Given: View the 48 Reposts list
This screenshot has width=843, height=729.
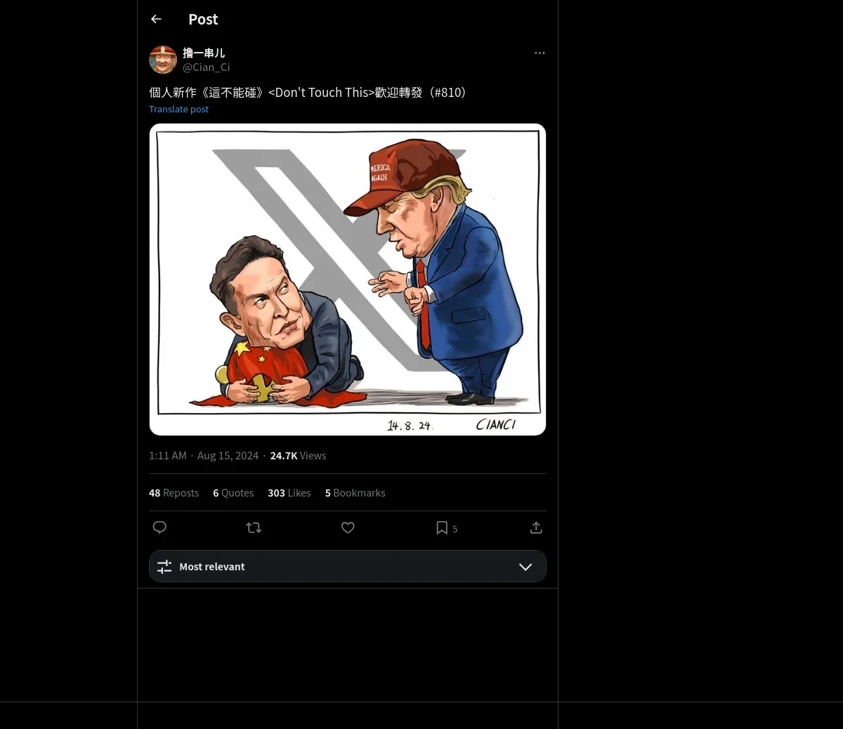Looking at the screenshot, I should [174, 493].
